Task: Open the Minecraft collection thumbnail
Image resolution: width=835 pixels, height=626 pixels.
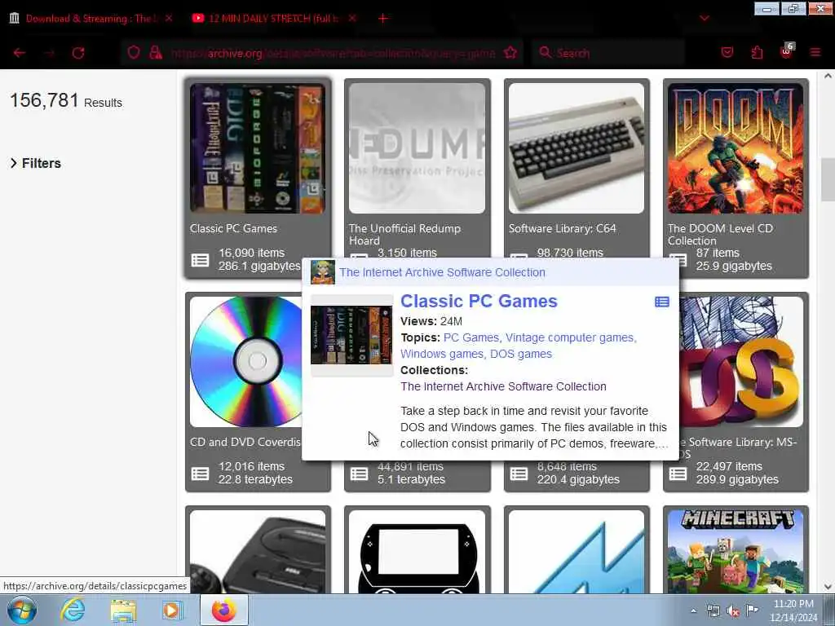Action: (x=736, y=552)
